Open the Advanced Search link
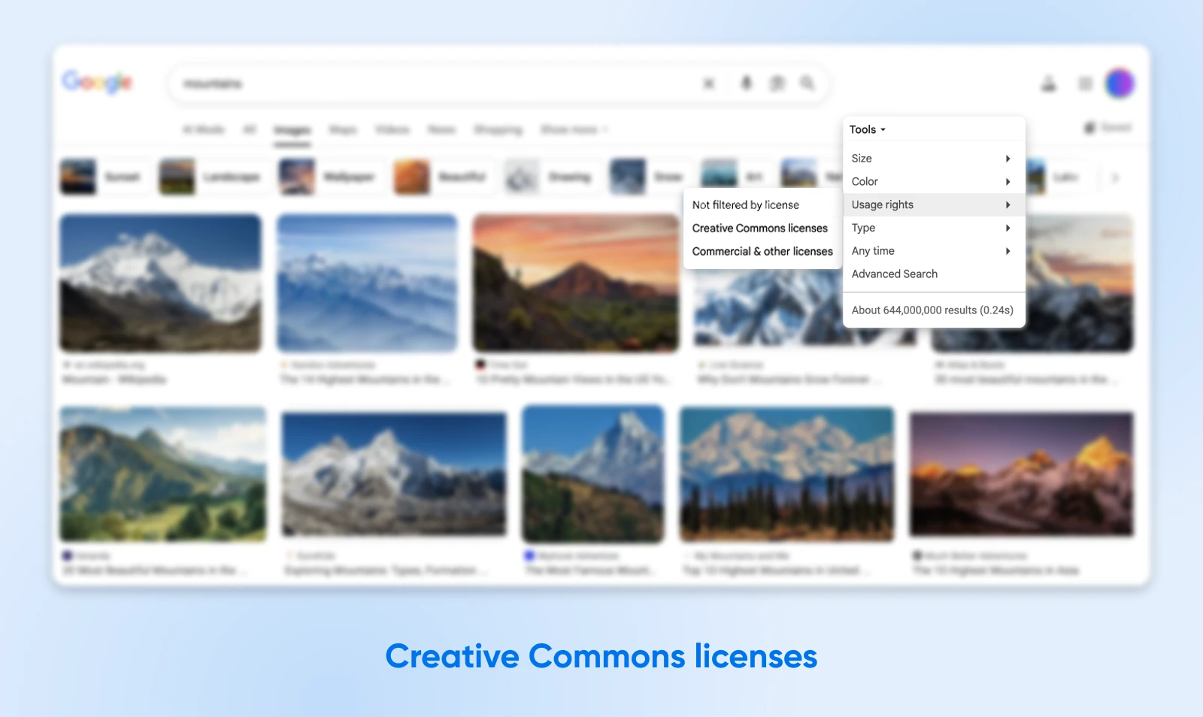 (894, 274)
